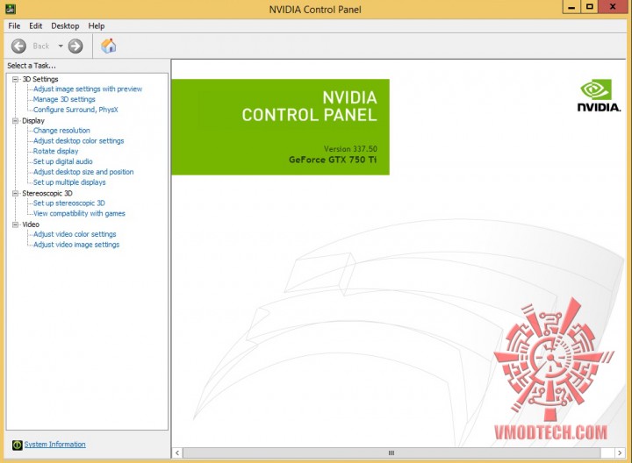Click the System Information icon
This screenshot has height=463, width=632.
pyautogui.click(x=17, y=445)
